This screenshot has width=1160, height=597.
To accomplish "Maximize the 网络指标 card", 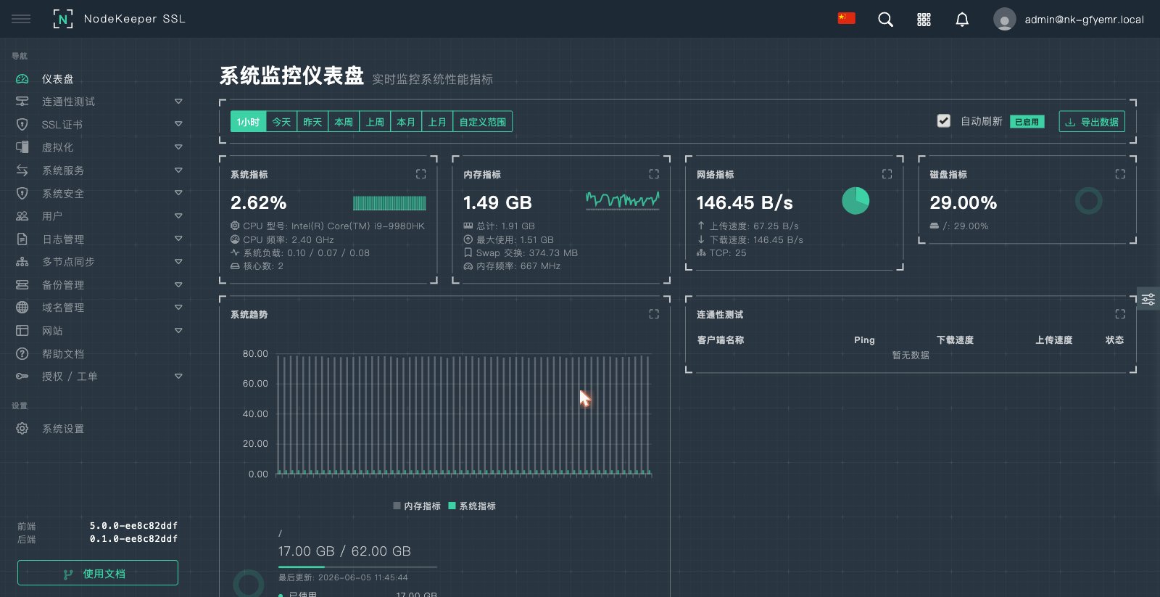I will (887, 174).
